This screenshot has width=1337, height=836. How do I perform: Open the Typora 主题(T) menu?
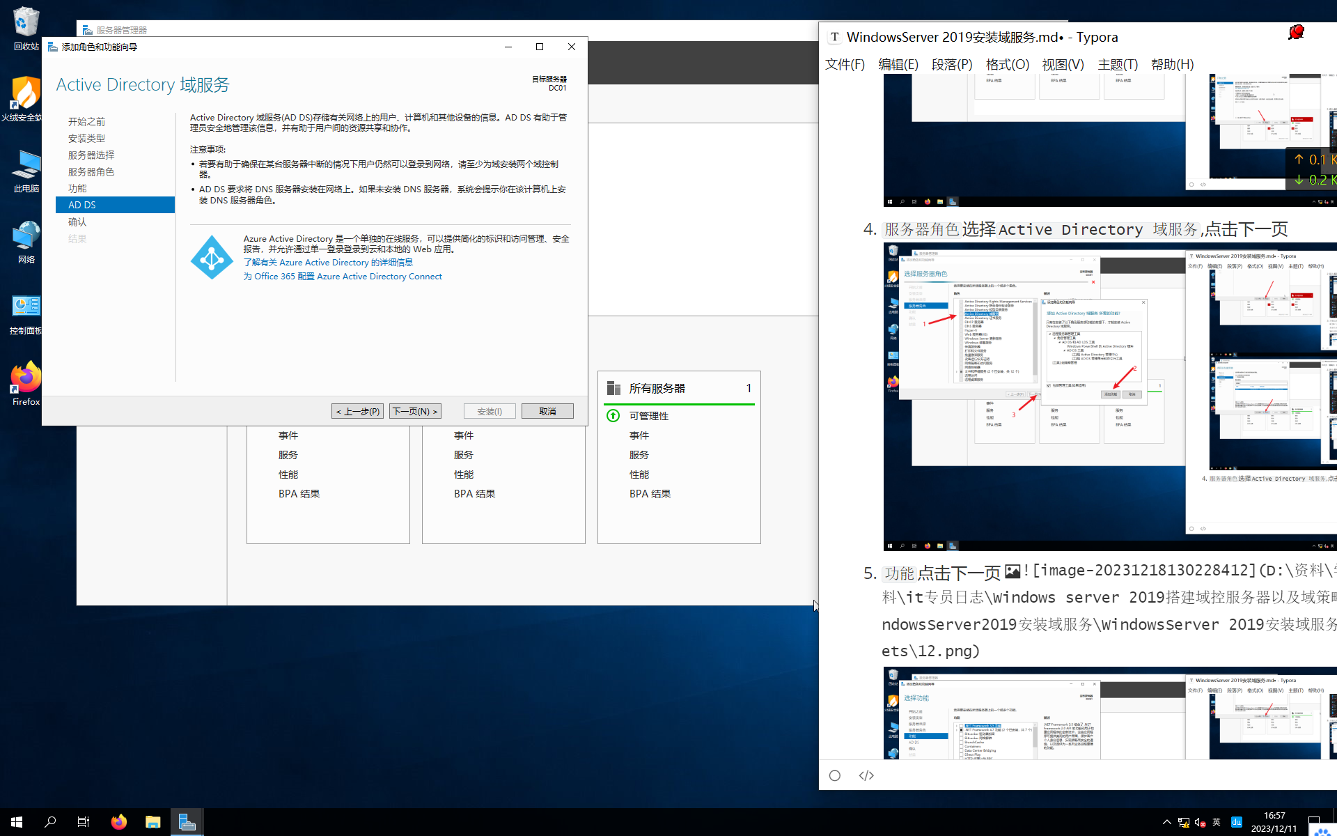[x=1117, y=65]
